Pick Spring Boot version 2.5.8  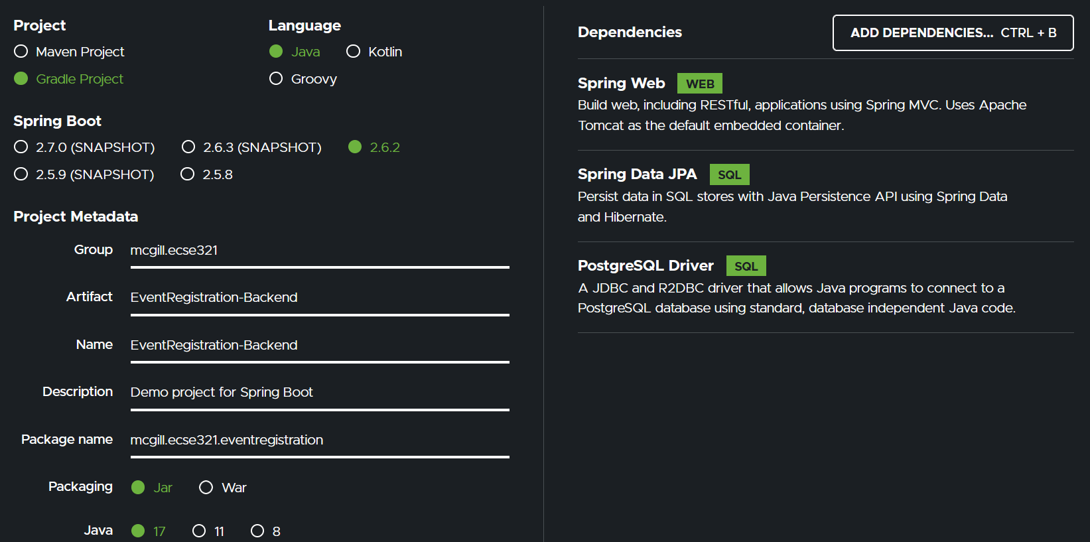pos(188,174)
